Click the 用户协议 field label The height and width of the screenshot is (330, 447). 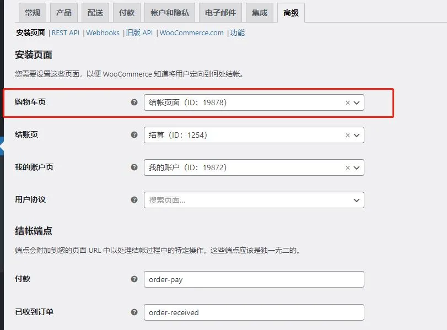click(x=30, y=199)
